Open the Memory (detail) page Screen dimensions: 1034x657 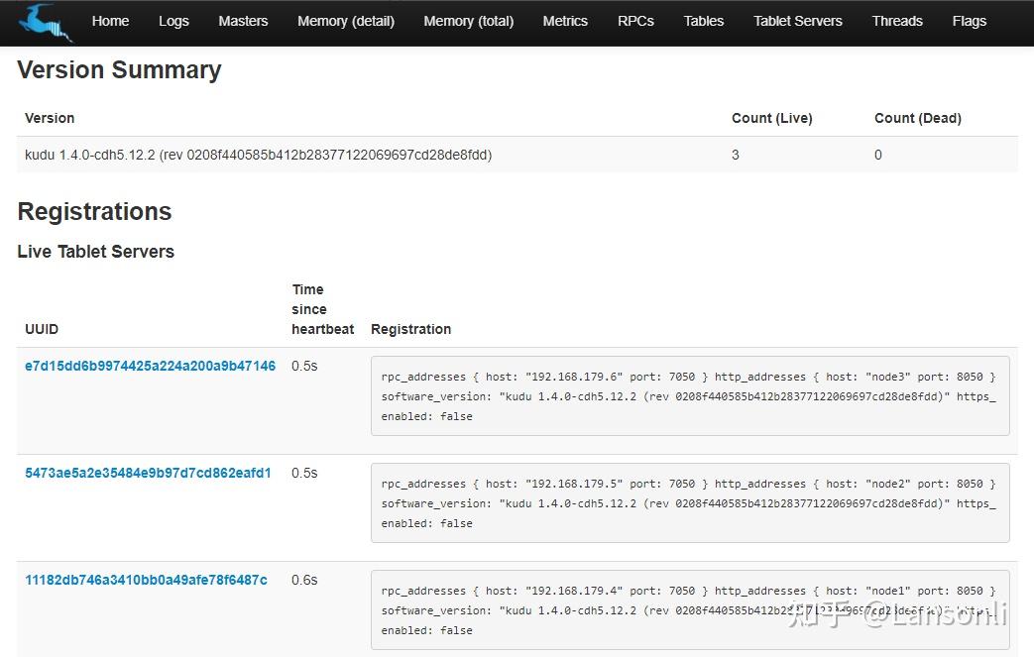(346, 21)
